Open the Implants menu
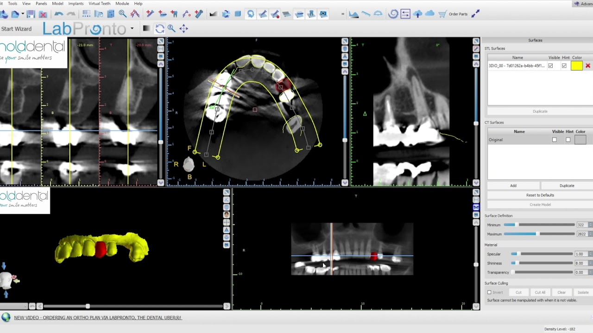Screen dimensions: 593x333 pos(76,3)
